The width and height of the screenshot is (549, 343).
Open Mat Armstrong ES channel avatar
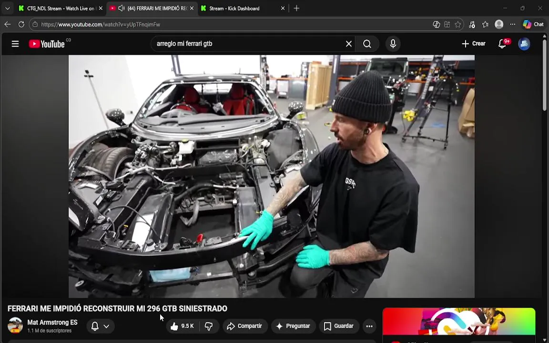[15, 325]
